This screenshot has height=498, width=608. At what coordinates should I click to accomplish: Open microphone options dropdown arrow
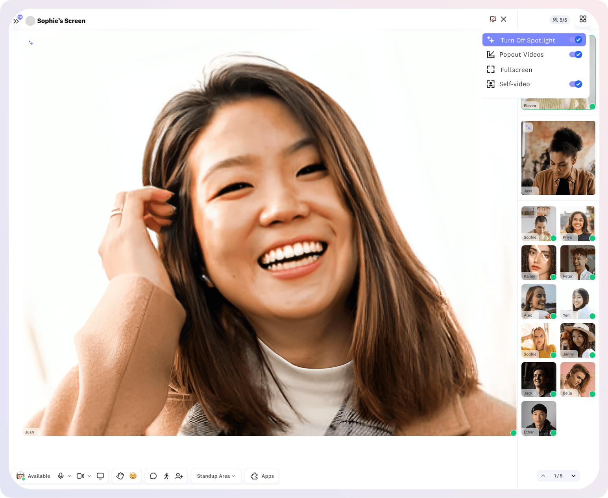click(x=70, y=476)
